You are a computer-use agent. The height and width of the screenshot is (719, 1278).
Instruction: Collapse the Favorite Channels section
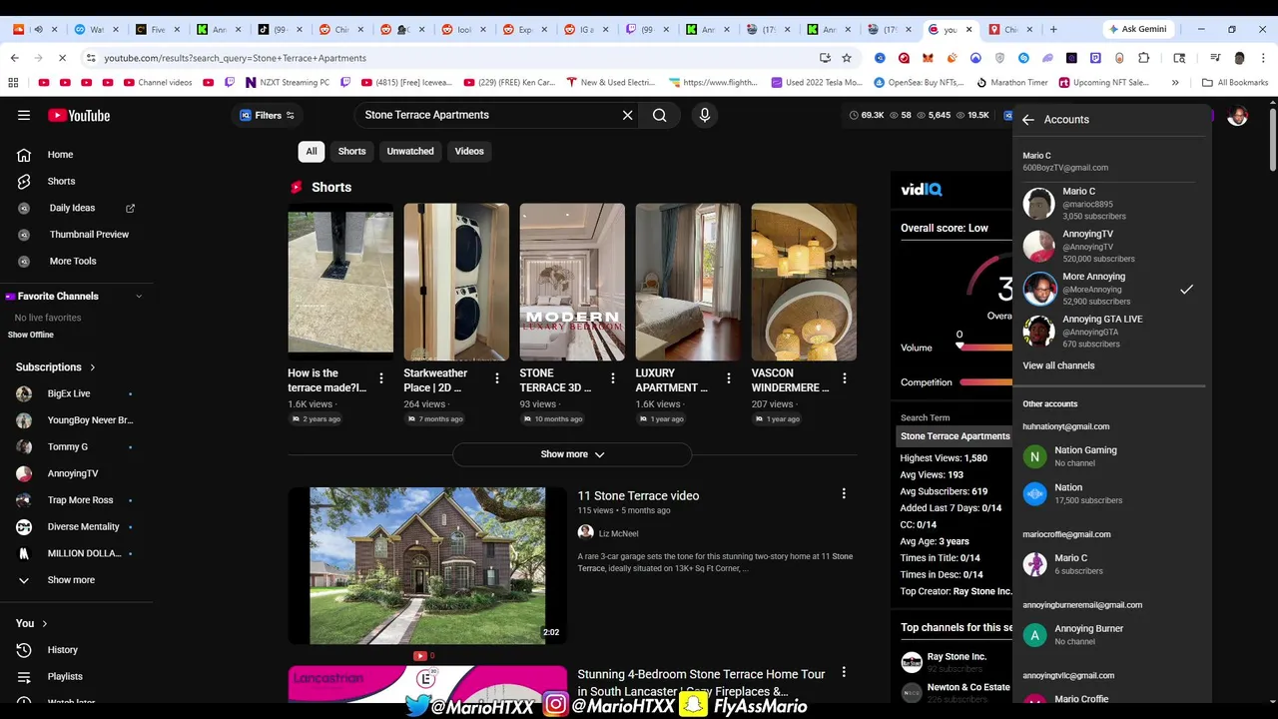139,297
